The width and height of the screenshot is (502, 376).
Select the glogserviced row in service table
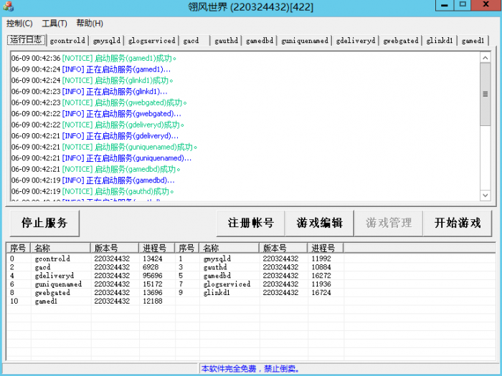click(x=227, y=284)
